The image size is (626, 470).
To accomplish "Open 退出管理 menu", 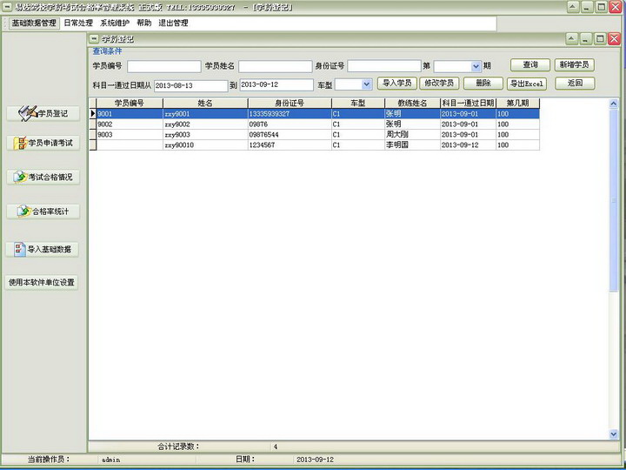I will click(x=173, y=23).
